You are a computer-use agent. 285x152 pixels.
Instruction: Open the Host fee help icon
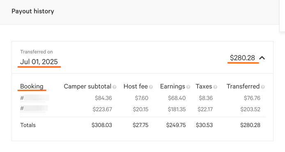pos(151,87)
